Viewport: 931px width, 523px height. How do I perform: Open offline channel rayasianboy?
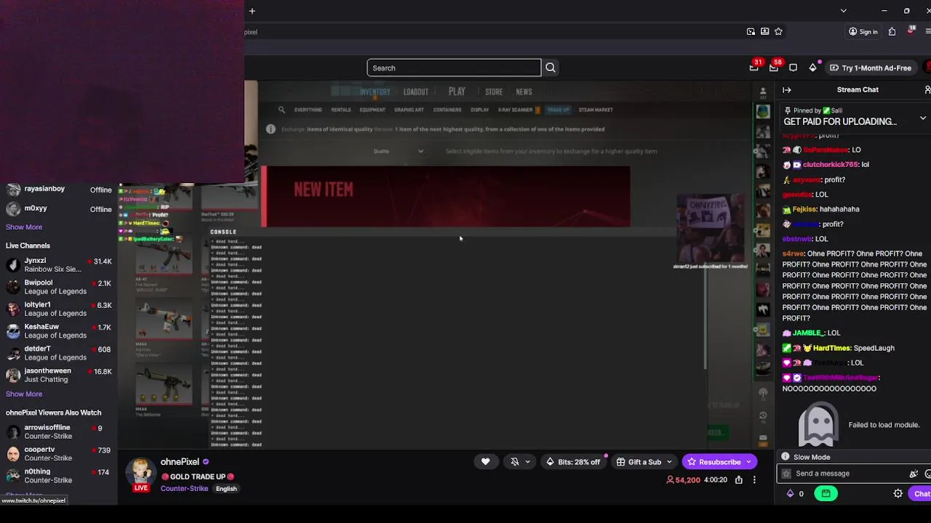[58, 190]
